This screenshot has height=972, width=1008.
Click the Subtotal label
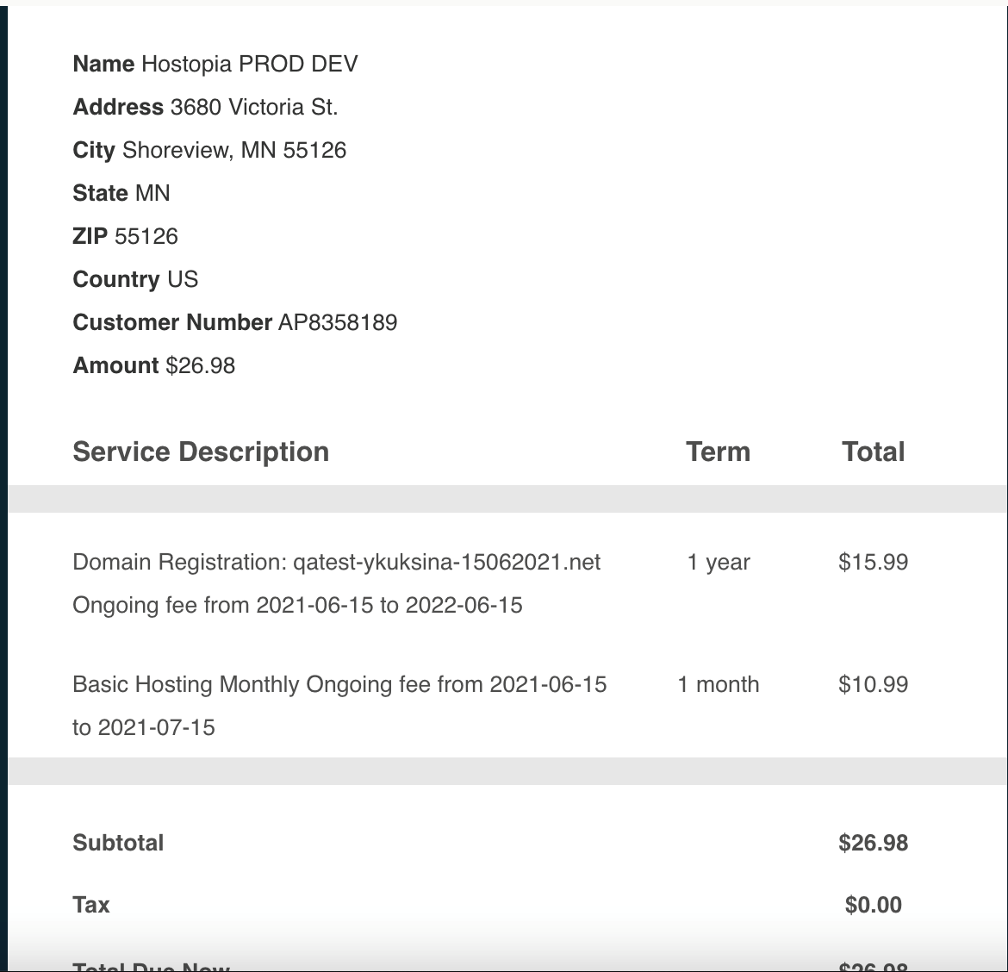pyautogui.click(x=118, y=844)
